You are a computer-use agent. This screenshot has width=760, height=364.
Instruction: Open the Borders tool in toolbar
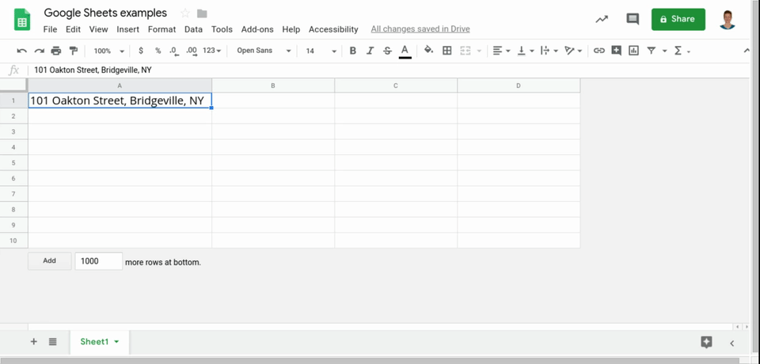point(447,51)
